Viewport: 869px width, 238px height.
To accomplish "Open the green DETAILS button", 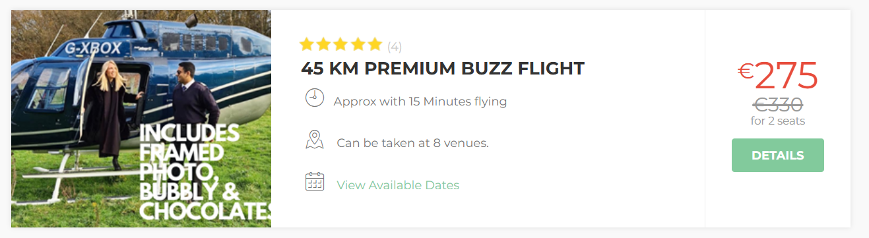I will pos(778,156).
